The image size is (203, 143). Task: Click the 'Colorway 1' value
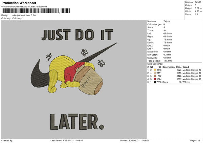pyautogui.click(x=18, y=18)
